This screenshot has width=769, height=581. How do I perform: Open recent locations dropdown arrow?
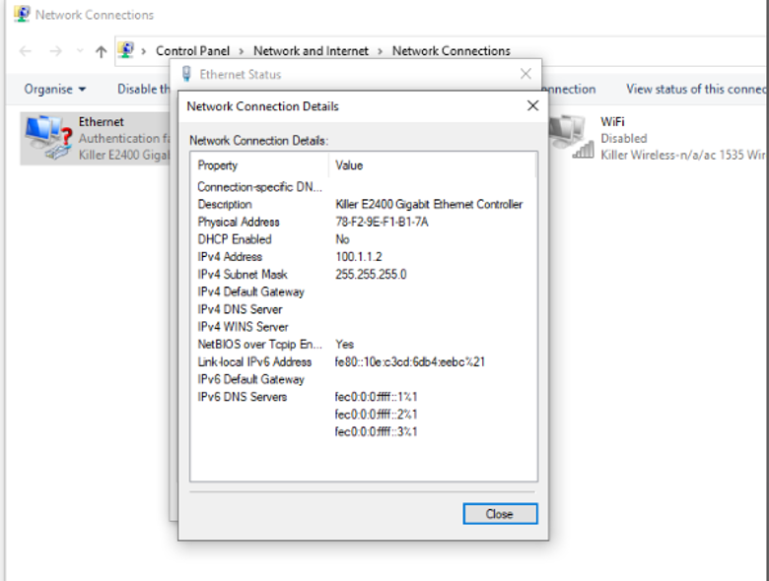tap(80, 51)
